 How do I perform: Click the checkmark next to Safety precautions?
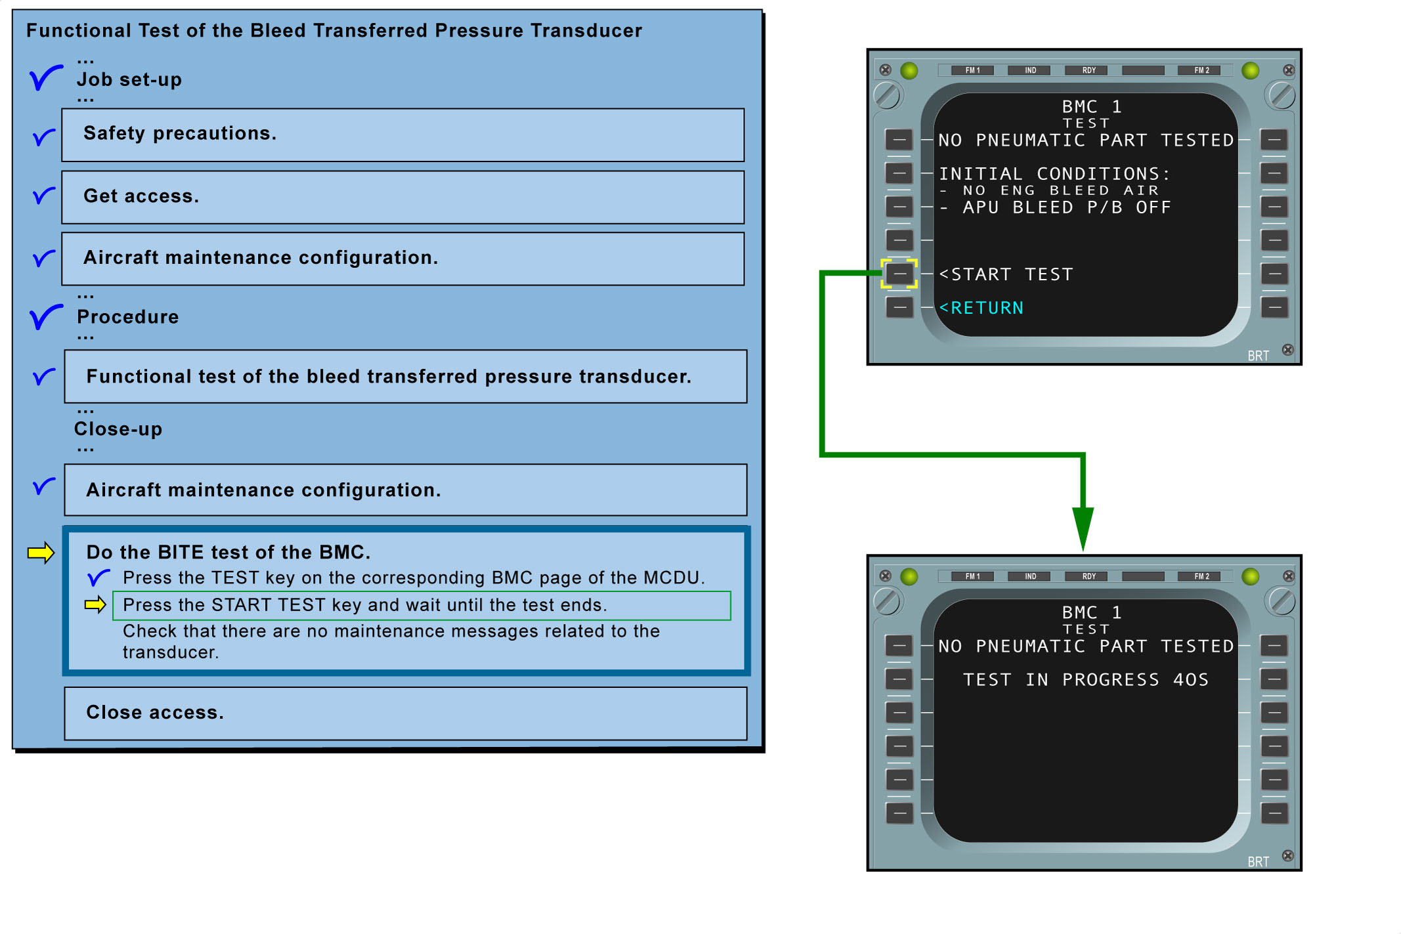point(43,137)
